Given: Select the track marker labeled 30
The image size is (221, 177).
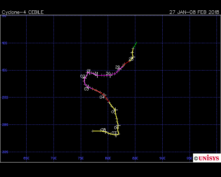Looking at the screenshot, I should tap(108, 74).
